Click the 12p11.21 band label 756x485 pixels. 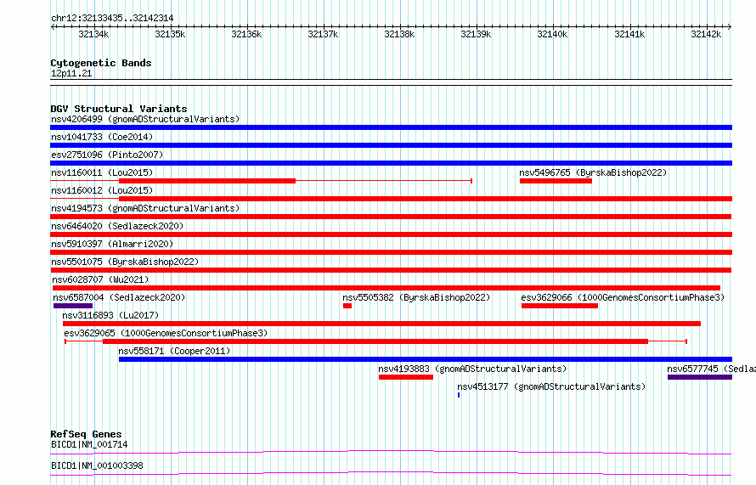click(x=71, y=73)
